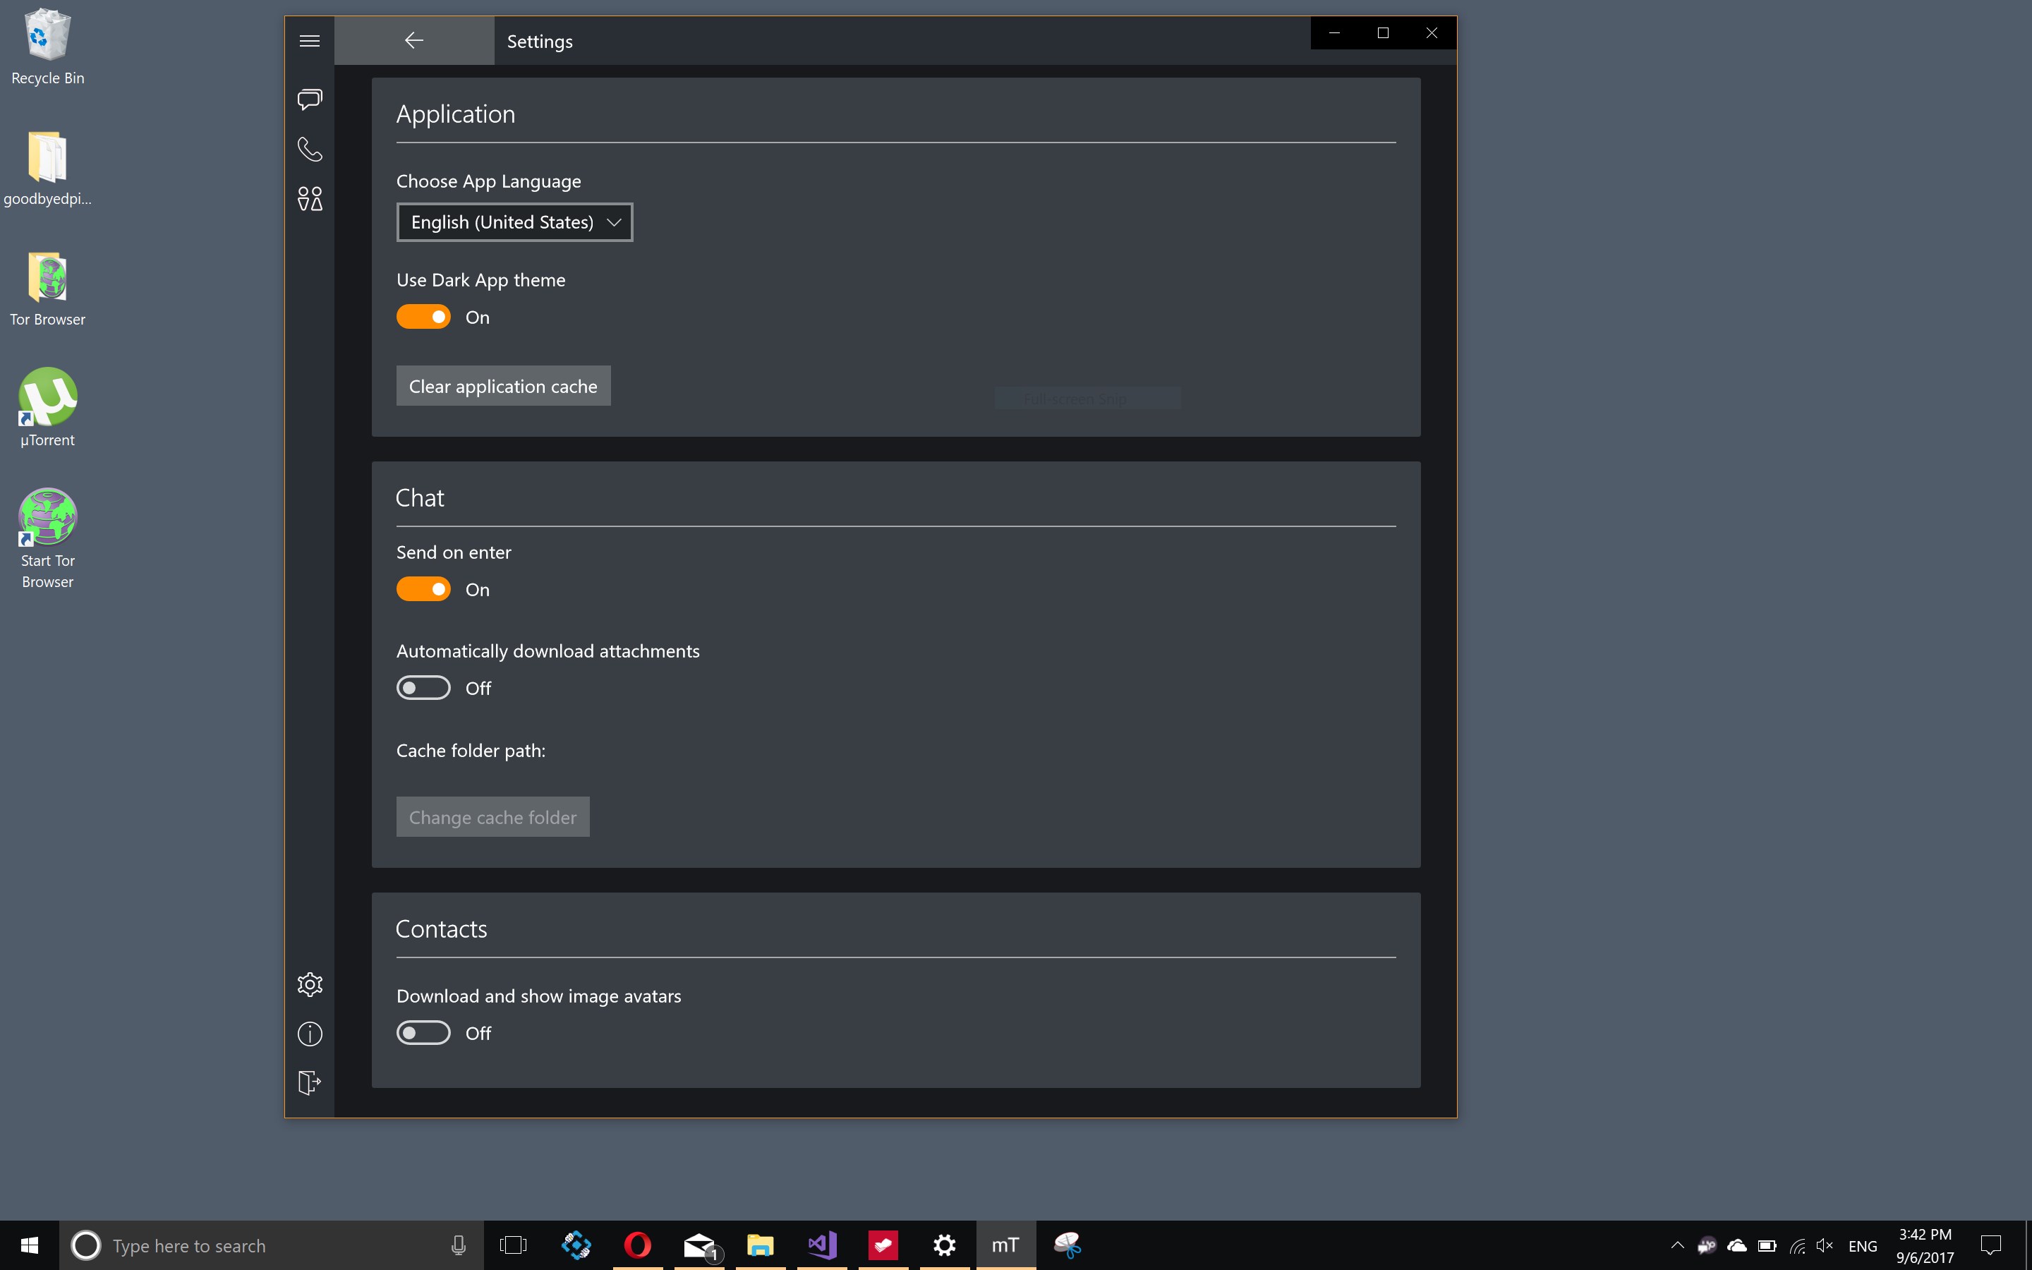2032x1270 pixels.
Task: Launch Opera from the taskbar
Action: point(636,1245)
